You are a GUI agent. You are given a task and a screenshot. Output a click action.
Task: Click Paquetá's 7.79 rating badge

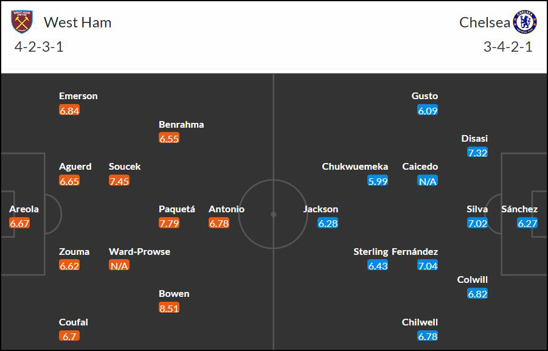click(169, 223)
